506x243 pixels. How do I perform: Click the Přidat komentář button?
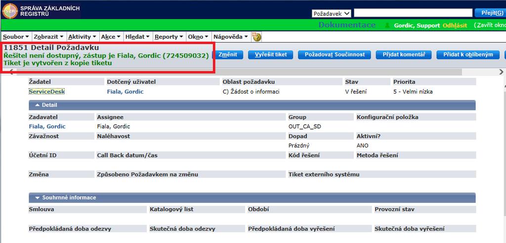pos(403,54)
